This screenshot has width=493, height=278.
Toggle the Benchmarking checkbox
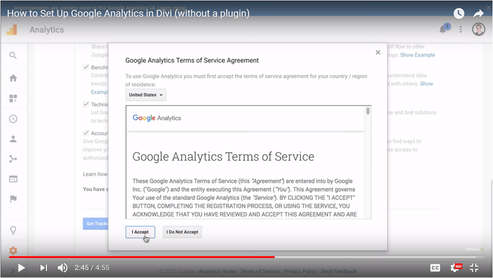coord(86,67)
